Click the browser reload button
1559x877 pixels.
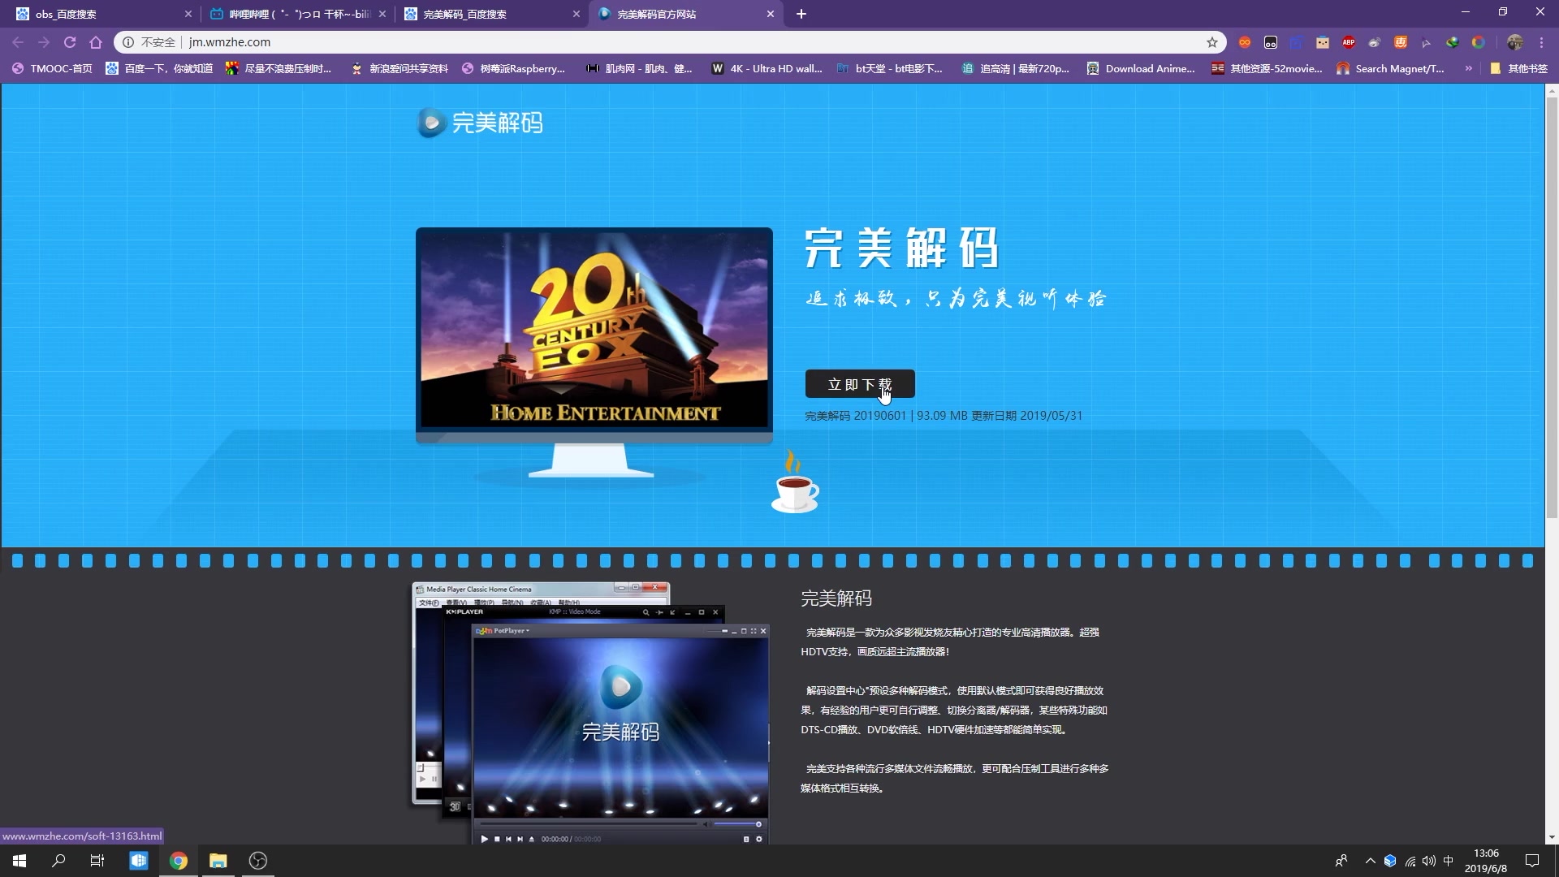pyautogui.click(x=70, y=42)
